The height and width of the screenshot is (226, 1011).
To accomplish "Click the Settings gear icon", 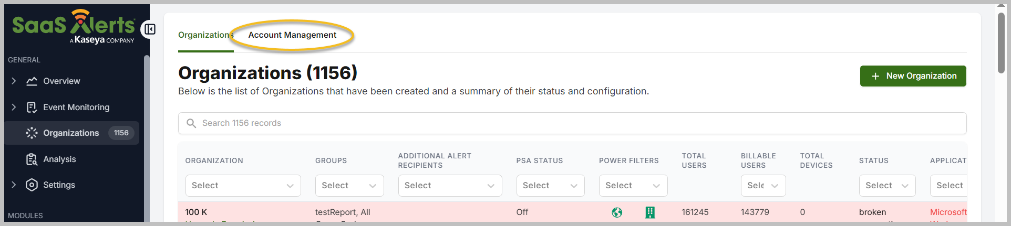I will 32,185.
